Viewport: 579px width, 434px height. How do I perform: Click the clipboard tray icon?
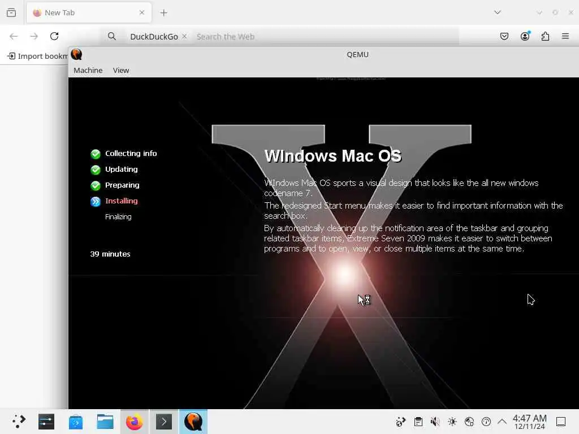pyautogui.click(x=418, y=422)
